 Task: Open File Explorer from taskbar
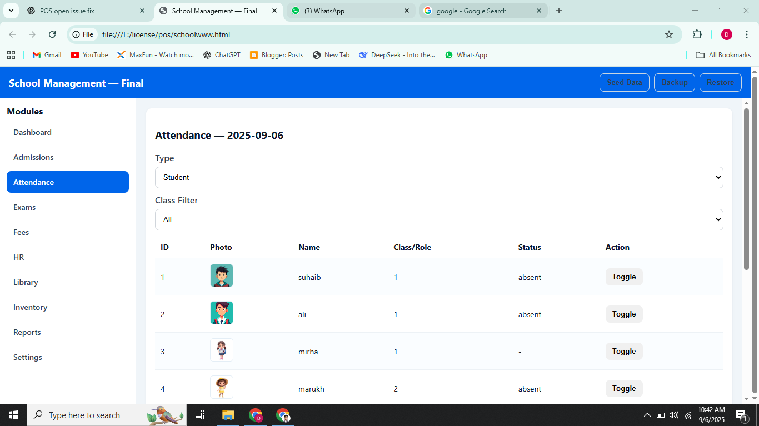pos(228,415)
